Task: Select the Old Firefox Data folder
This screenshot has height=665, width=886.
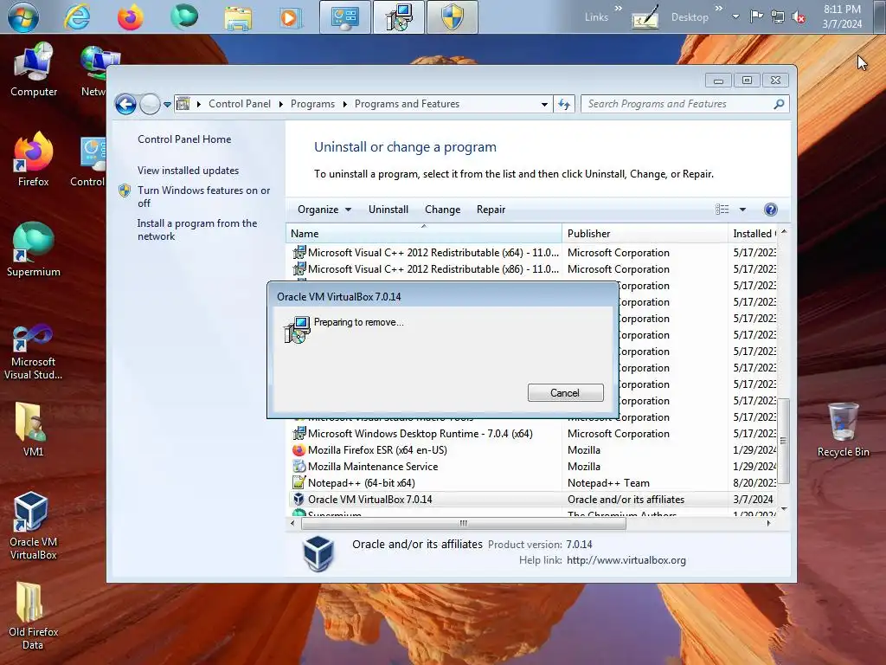Action: [33, 617]
